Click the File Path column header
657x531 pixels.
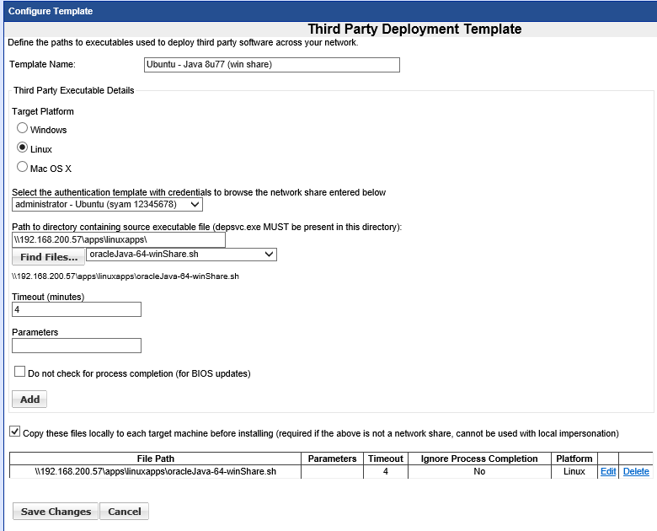click(x=155, y=459)
